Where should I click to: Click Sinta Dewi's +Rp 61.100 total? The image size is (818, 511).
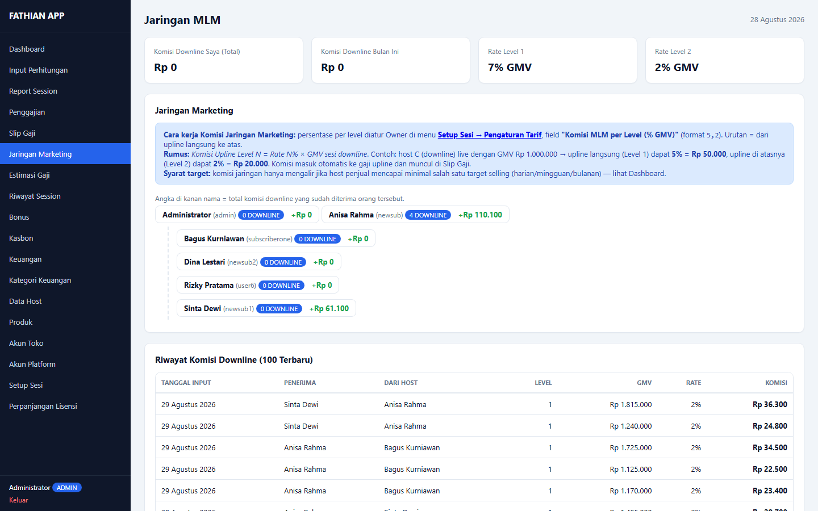(329, 309)
